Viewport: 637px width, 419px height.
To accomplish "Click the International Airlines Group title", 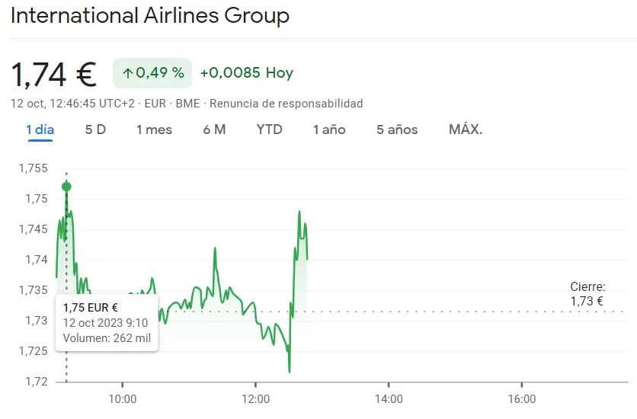I will click(x=150, y=16).
